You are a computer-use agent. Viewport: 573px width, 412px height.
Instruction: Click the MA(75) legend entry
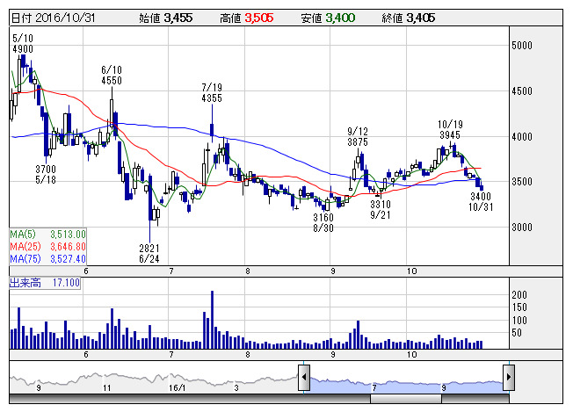click(x=47, y=259)
